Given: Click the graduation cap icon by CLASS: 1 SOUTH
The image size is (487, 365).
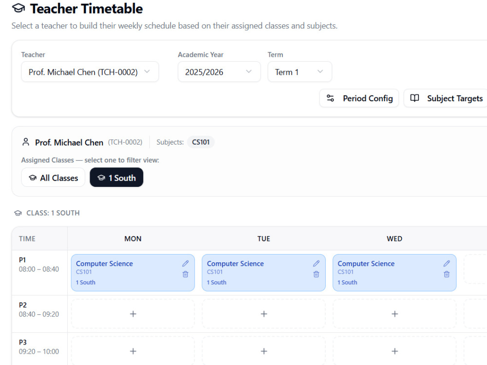Looking at the screenshot, I should coord(18,213).
